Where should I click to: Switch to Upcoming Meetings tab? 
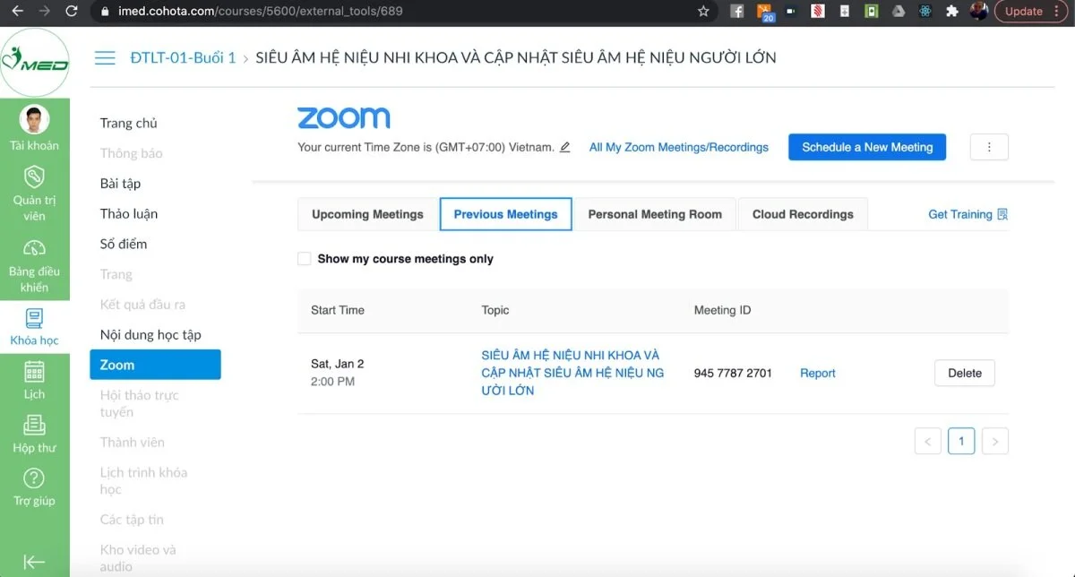click(367, 214)
